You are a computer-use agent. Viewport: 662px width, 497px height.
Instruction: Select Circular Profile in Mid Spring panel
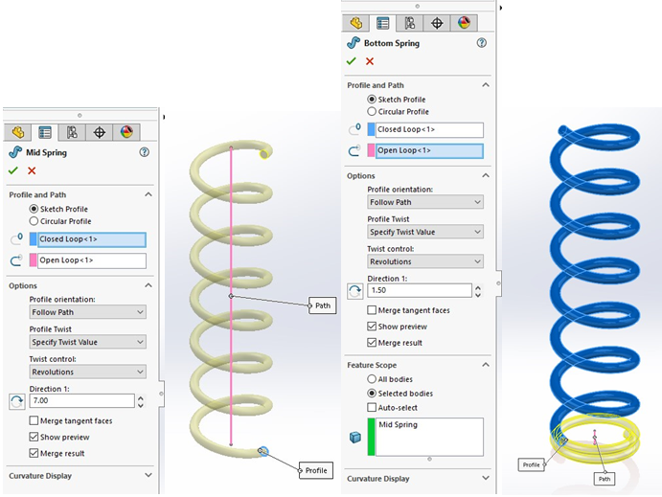point(35,221)
